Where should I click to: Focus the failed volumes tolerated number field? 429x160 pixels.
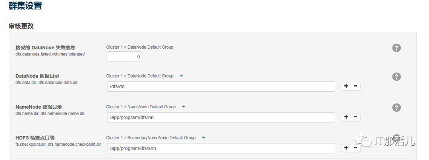pyautogui.click(x=124, y=56)
